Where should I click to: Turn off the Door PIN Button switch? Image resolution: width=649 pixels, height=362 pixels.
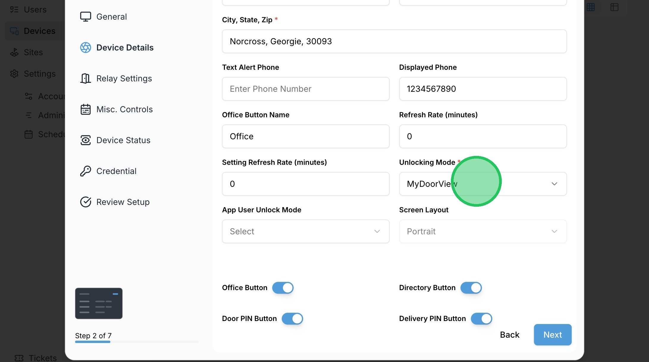[292, 319]
